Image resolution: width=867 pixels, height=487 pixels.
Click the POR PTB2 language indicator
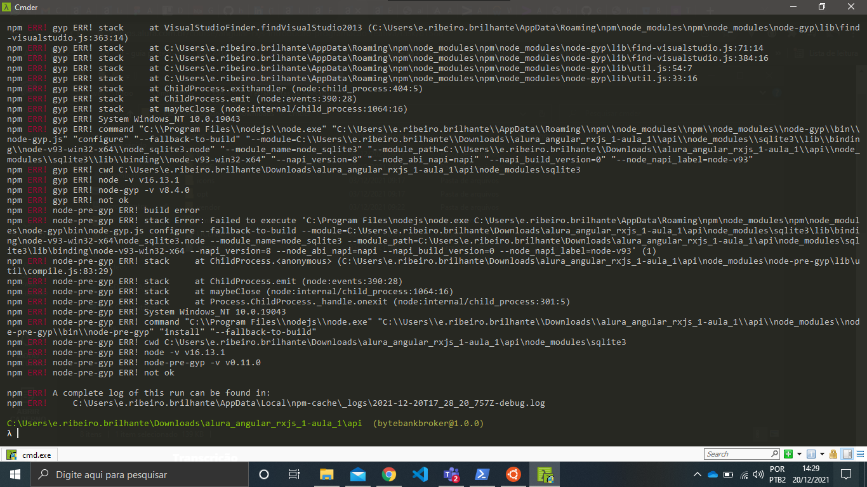777,474
